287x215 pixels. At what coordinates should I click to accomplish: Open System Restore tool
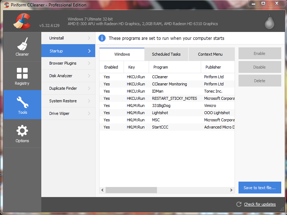tap(68, 101)
